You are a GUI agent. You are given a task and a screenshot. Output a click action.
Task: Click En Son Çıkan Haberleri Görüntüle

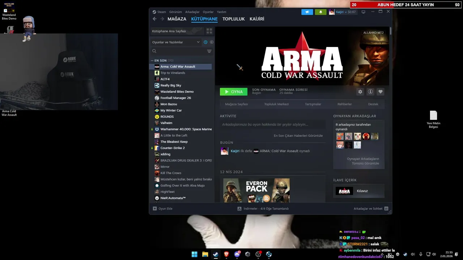tap(298, 136)
